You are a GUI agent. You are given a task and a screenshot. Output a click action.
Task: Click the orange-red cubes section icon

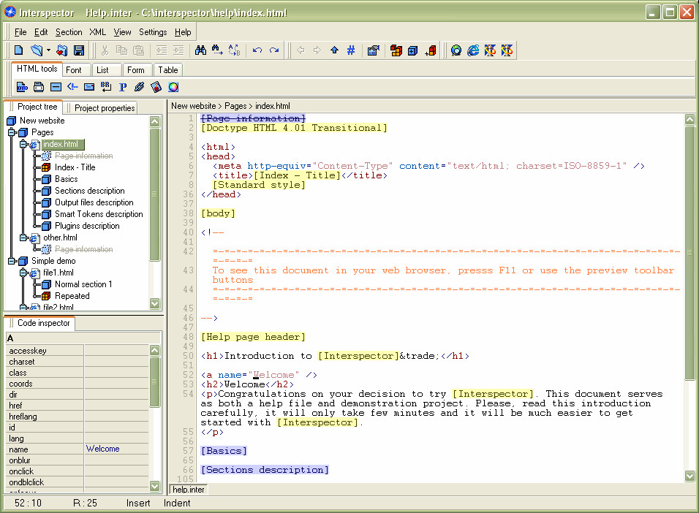396,50
